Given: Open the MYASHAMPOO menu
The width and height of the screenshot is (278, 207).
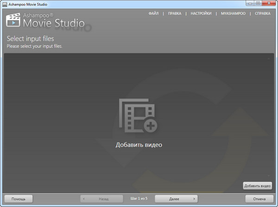Looking at the screenshot, I should click(x=233, y=13).
